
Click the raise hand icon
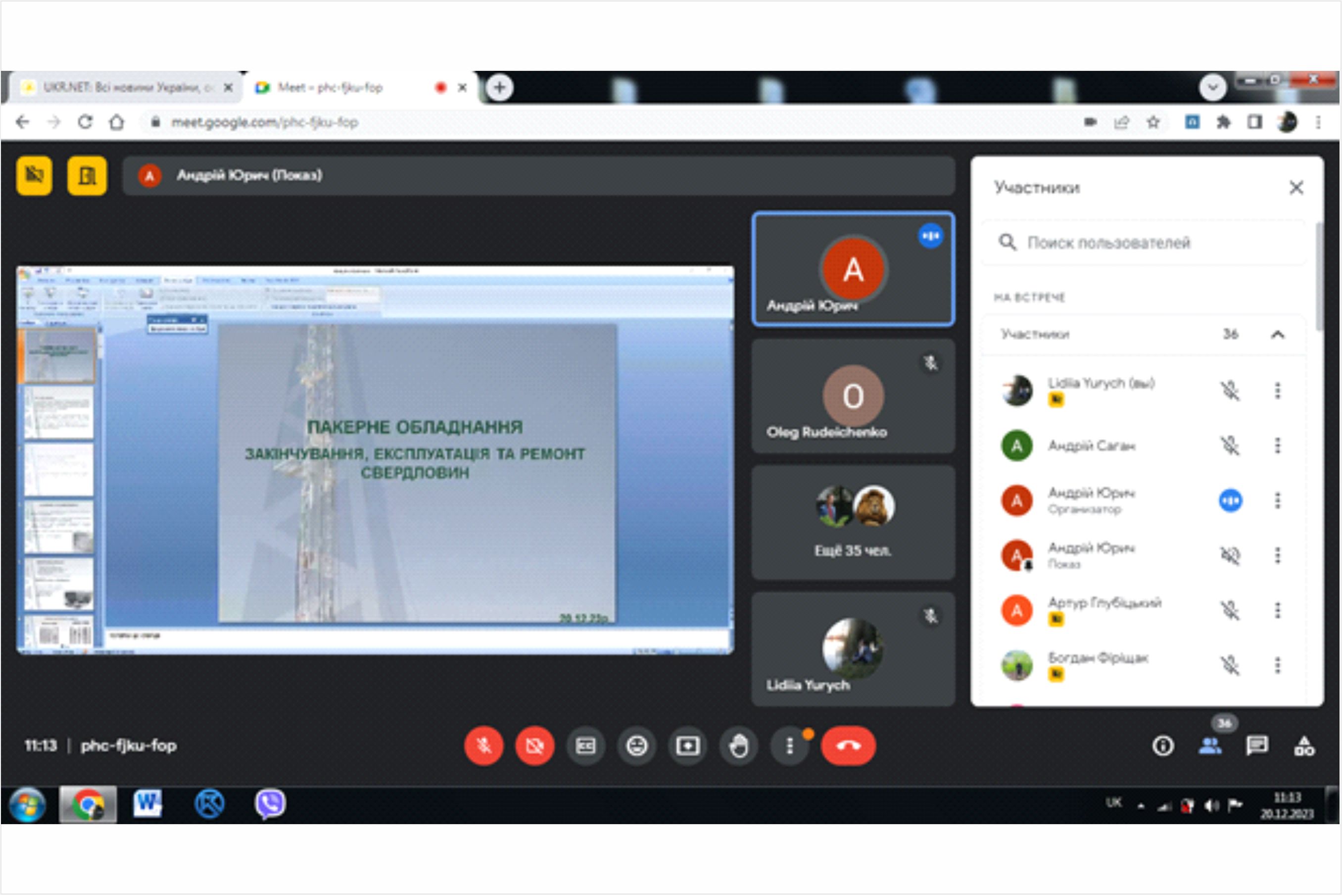pos(739,746)
